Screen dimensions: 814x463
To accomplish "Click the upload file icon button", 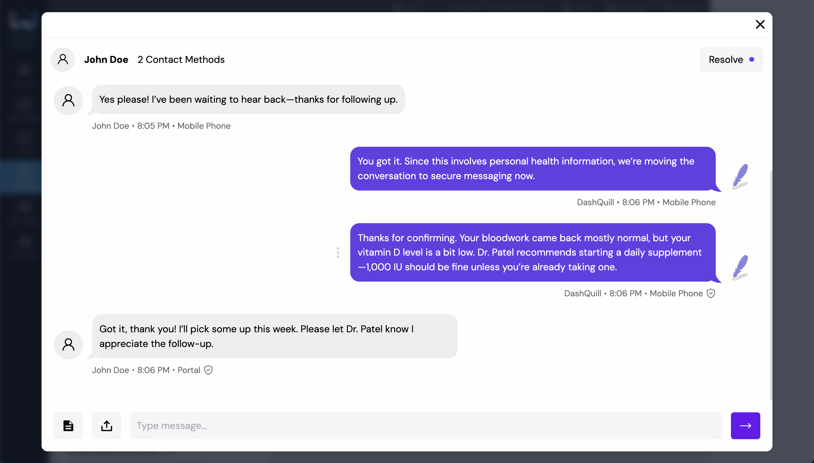I will [107, 425].
